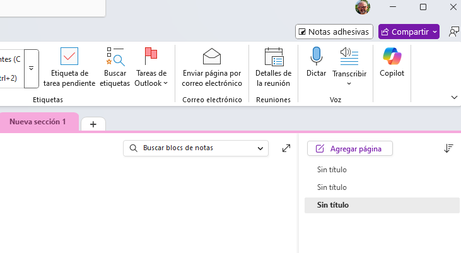Expand the search scope dropdown arrow
The image size is (461, 253).
coord(260,148)
